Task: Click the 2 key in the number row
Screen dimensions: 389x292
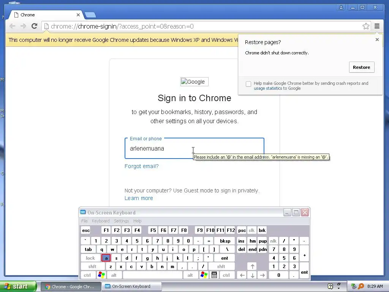Action: pos(106,241)
